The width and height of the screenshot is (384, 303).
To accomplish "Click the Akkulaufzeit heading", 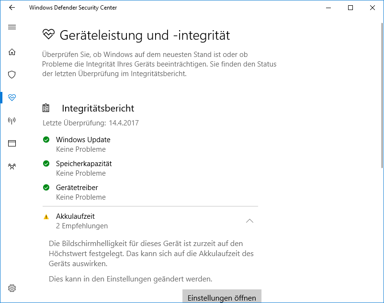I will (x=75, y=216).
